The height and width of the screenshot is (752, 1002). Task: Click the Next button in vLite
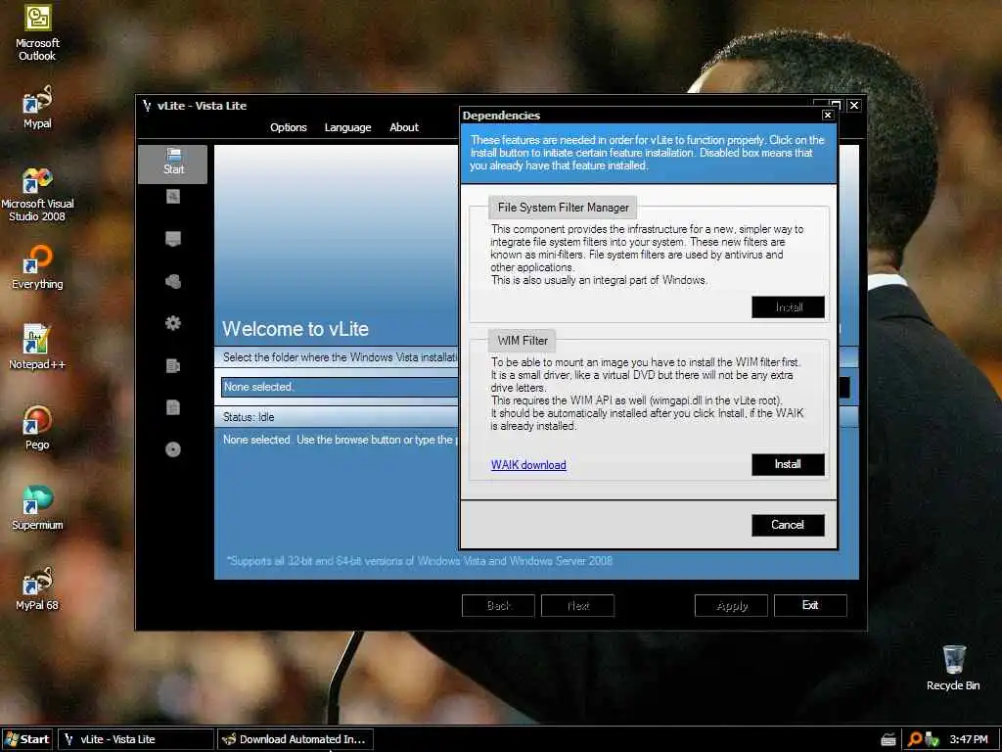tap(577, 605)
